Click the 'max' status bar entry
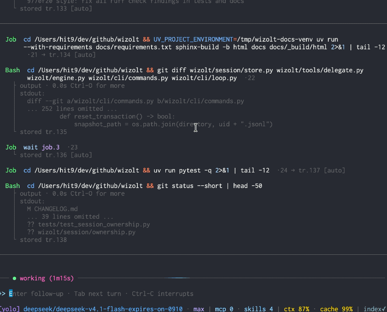The image size is (387, 312). 199,309
